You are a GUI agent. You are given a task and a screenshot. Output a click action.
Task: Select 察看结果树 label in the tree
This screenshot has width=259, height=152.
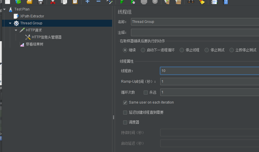[x=34, y=44]
